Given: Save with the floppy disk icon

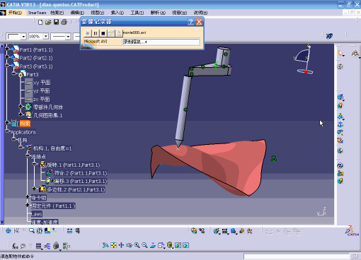Looking at the screenshot, I should 56,22.
